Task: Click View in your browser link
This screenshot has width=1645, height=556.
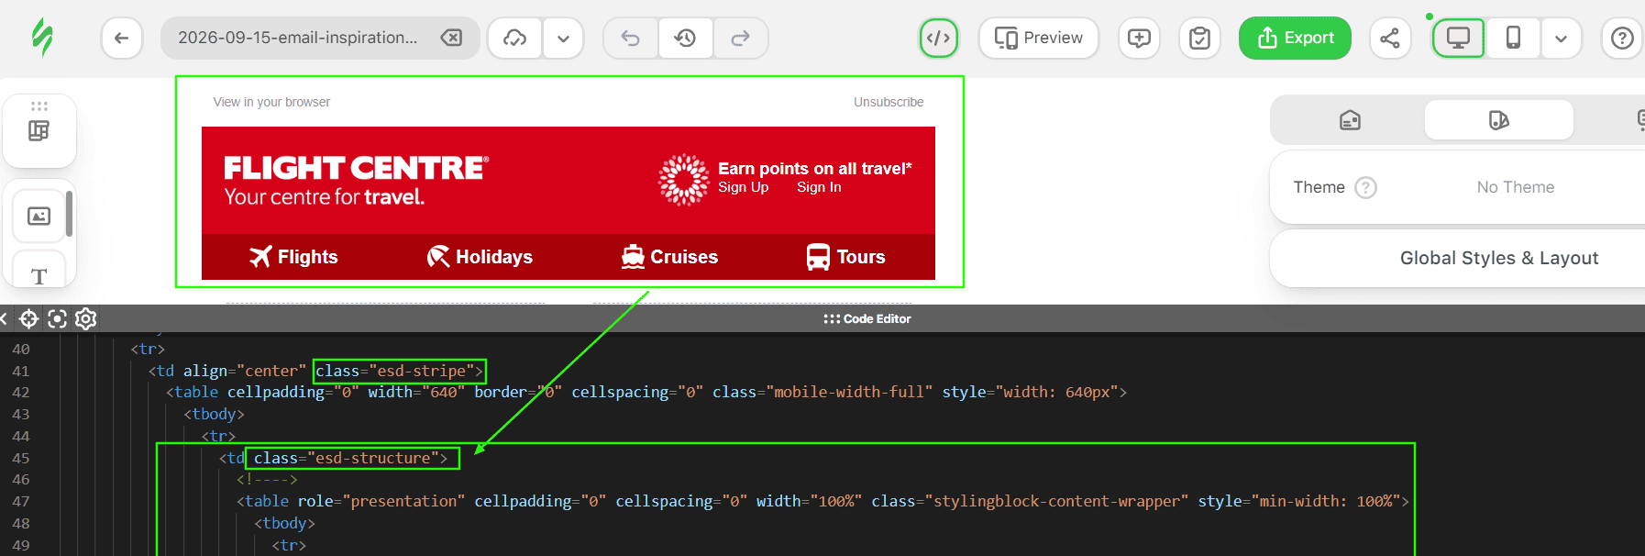Action: [271, 102]
